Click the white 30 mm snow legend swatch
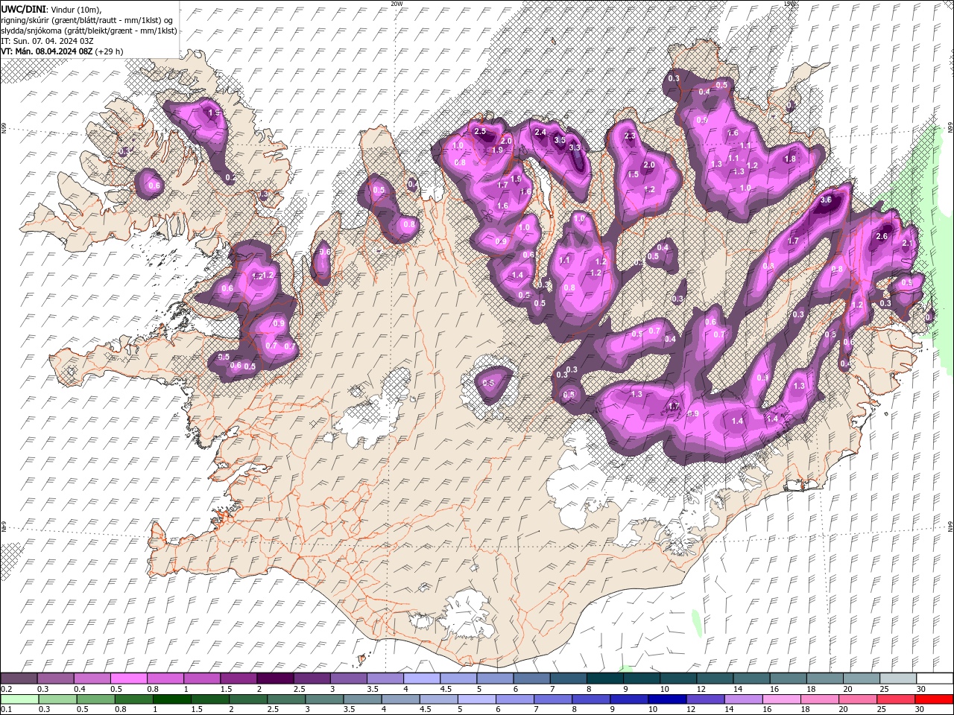954x715 pixels. pyautogui.click(x=934, y=679)
